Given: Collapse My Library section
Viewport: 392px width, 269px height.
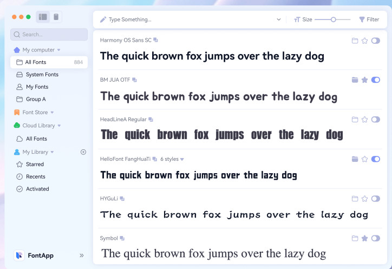Looking at the screenshot, I should tap(53, 152).
